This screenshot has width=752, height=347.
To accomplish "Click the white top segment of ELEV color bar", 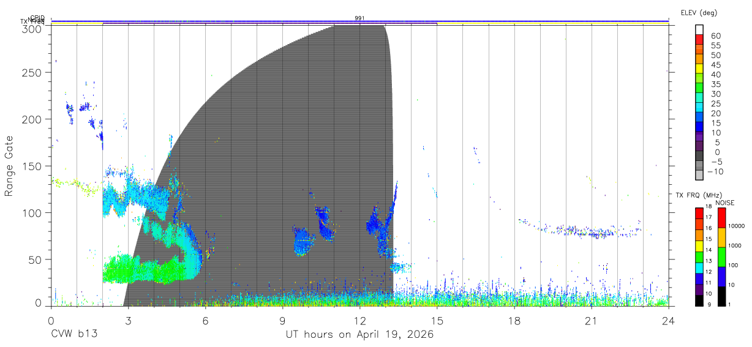I will (x=700, y=29).
